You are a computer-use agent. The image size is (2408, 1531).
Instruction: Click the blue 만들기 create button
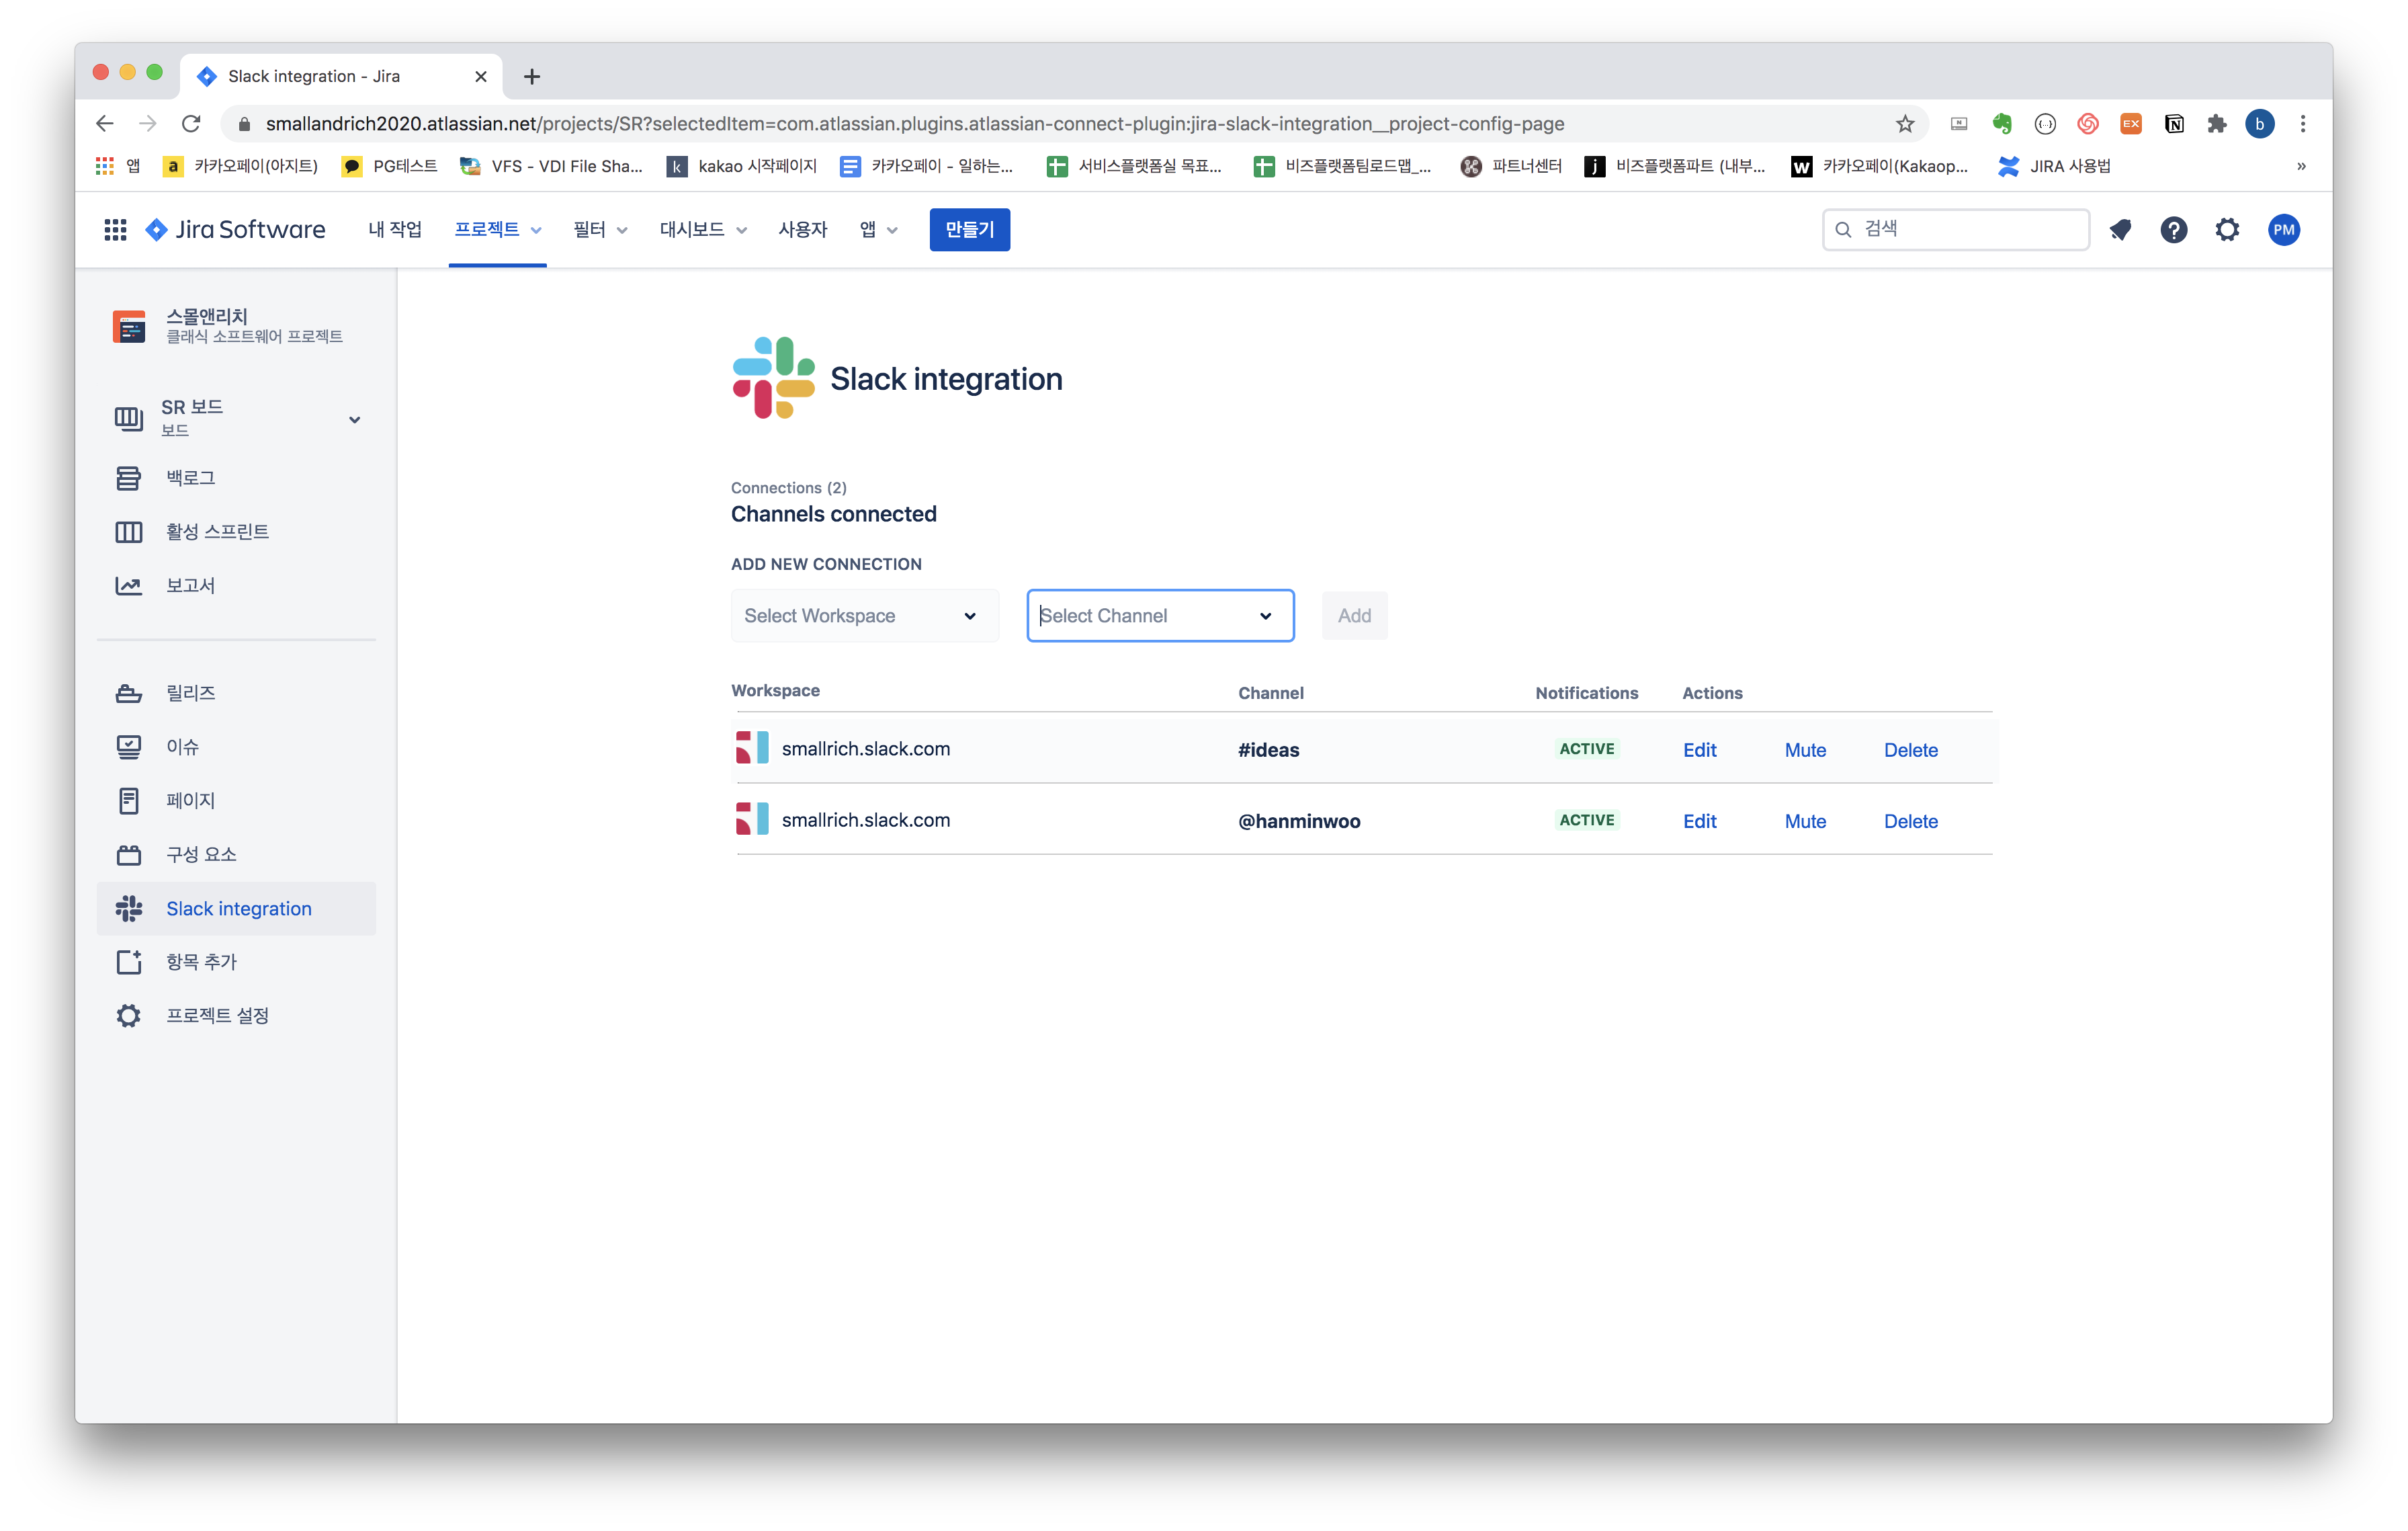(969, 230)
